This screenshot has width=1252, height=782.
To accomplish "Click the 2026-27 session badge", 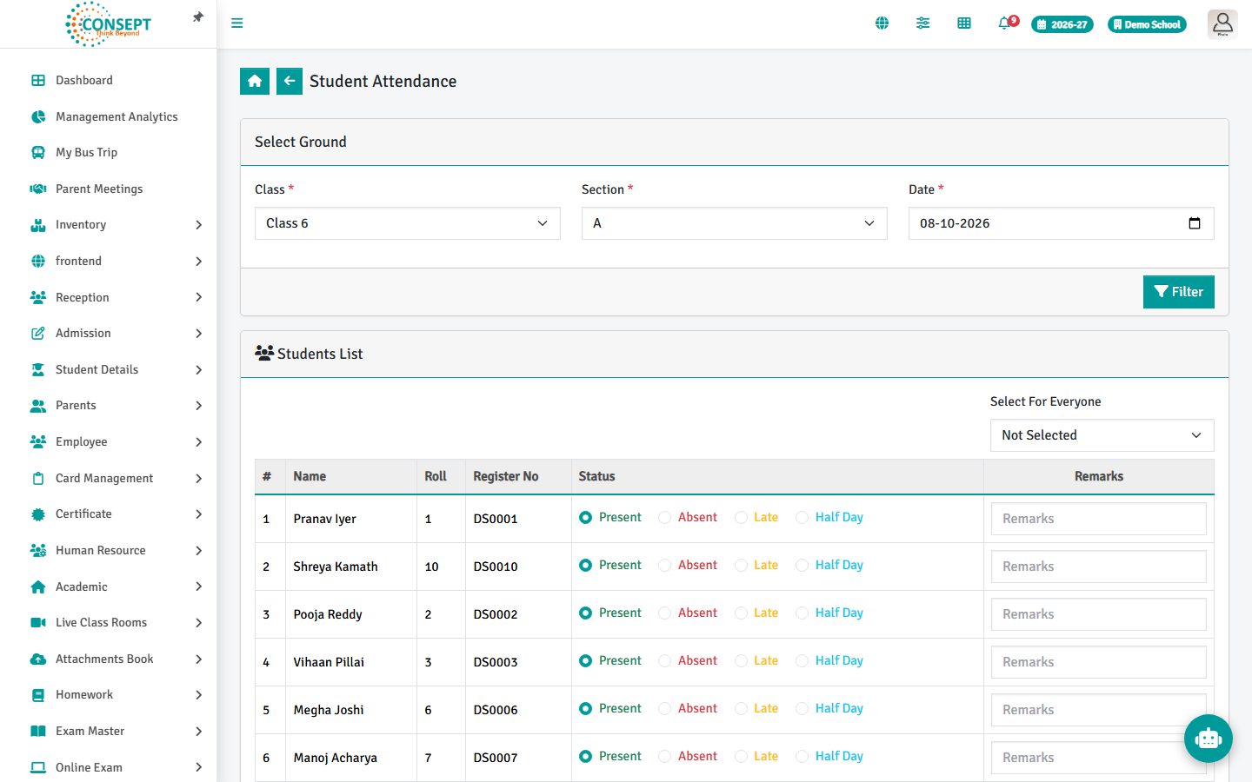I will coord(1062,24).
